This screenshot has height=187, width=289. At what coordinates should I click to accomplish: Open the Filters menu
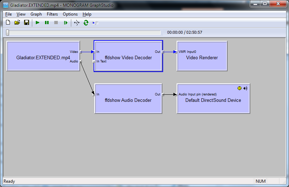(x=52, y=14)
